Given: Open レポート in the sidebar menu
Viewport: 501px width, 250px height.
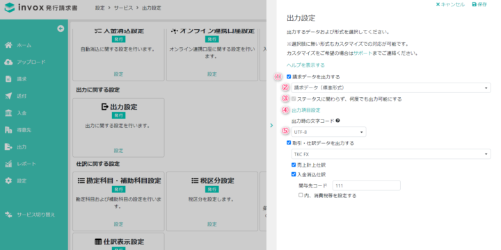Looking at the screenshot, I should 26,164.
